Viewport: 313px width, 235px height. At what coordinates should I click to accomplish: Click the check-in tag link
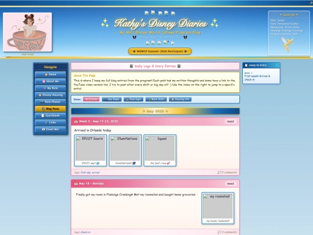pos(85,232)
